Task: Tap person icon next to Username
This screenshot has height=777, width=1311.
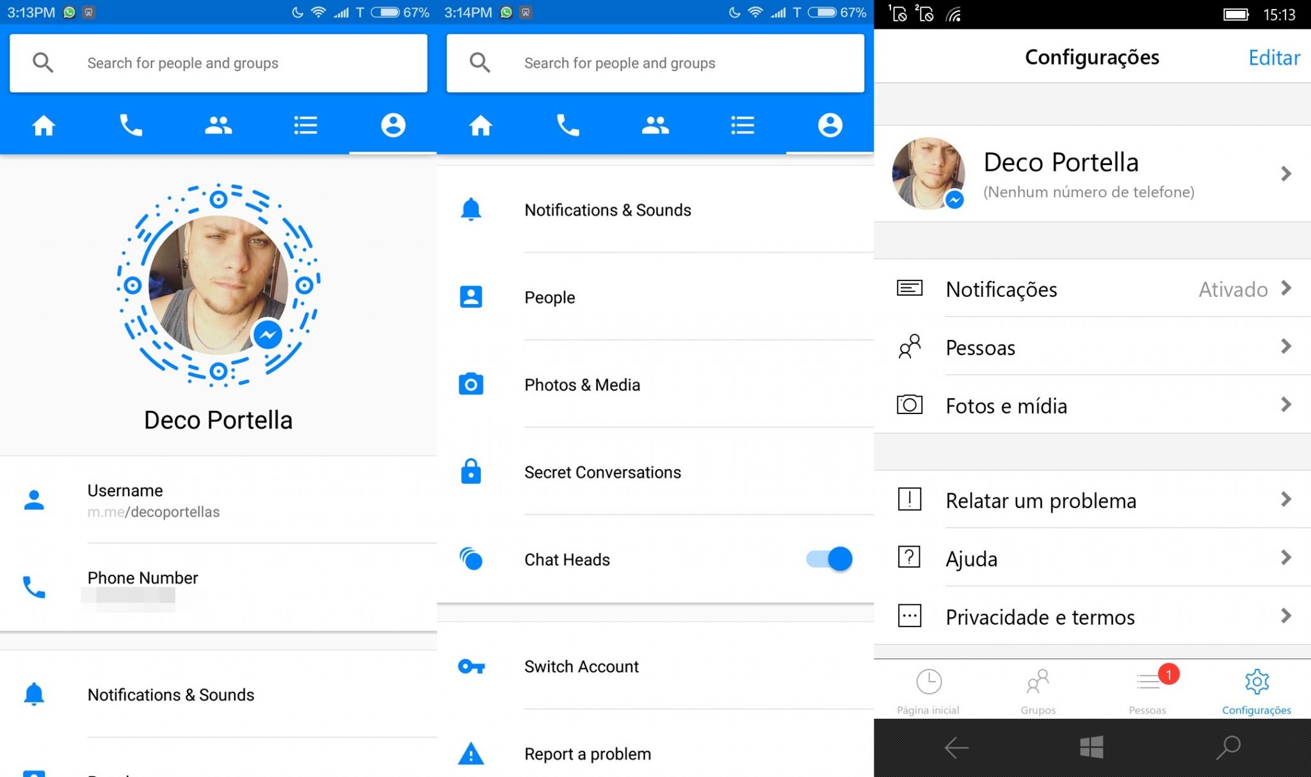Action: (x=34, y=500)
